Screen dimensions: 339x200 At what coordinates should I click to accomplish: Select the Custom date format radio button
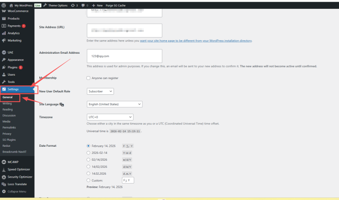pyautogui.click(x=88, y=180)
